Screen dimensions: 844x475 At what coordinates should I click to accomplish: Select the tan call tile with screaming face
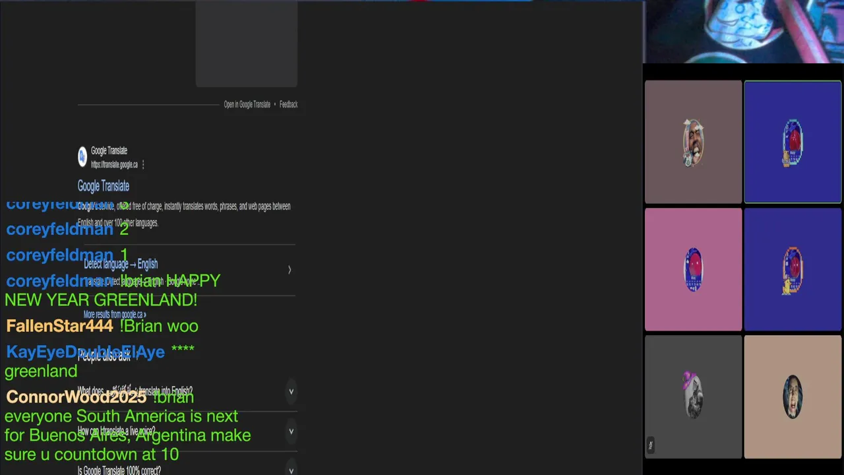pyautogui.click(x=793, y=396)
